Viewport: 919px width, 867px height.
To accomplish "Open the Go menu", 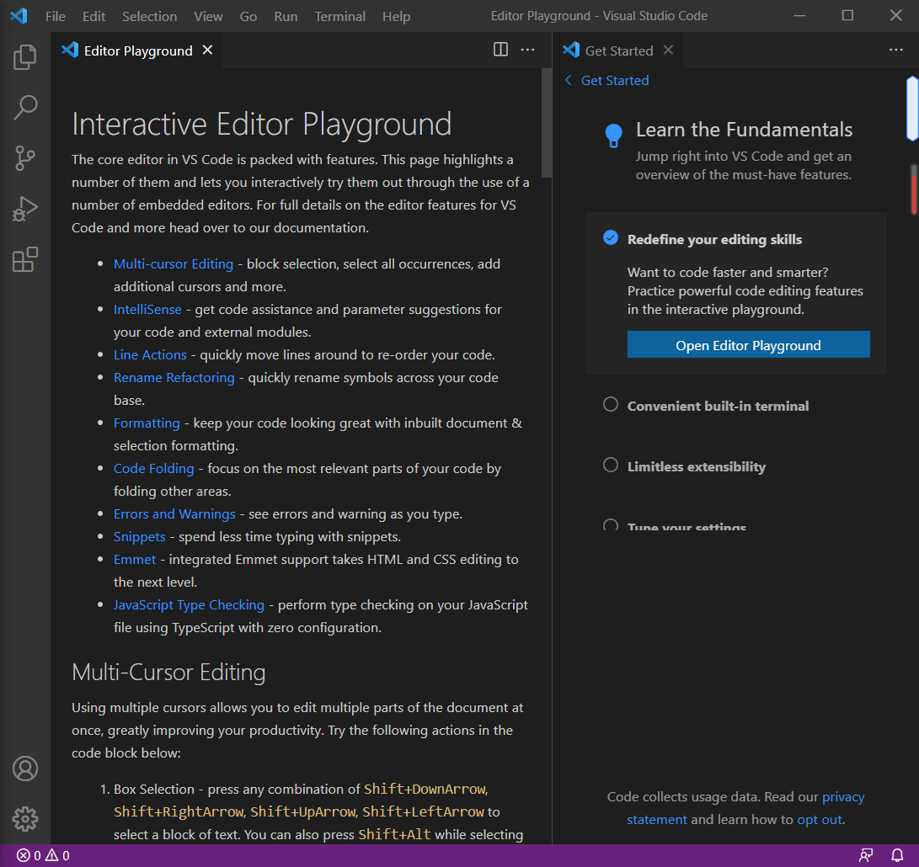I will [x=248, y=16].
